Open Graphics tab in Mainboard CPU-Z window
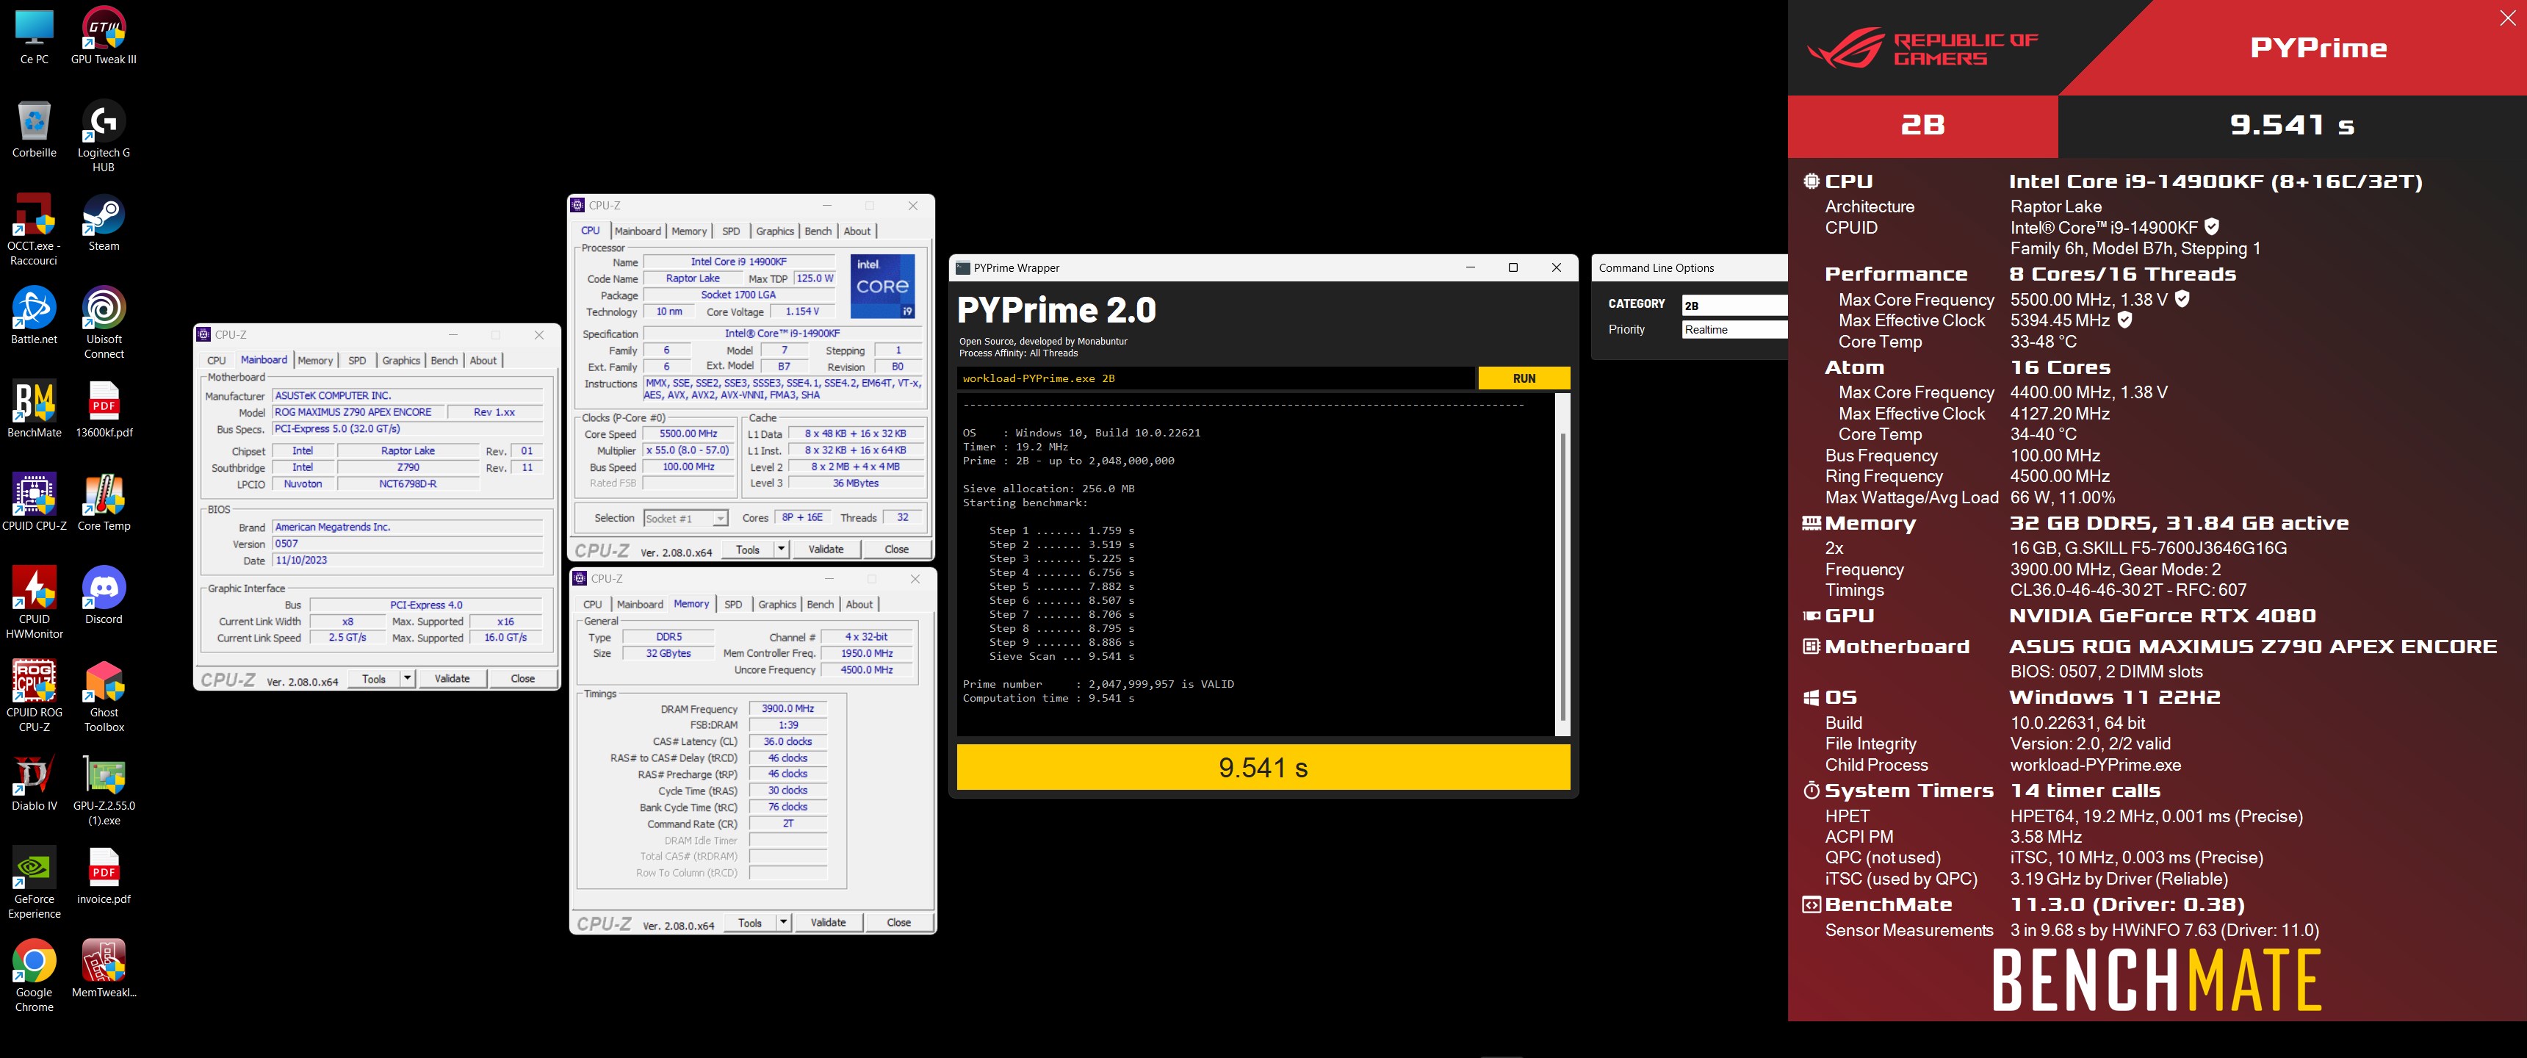The width and height of the screenshot is (2527, 1058). click(400, 361)
